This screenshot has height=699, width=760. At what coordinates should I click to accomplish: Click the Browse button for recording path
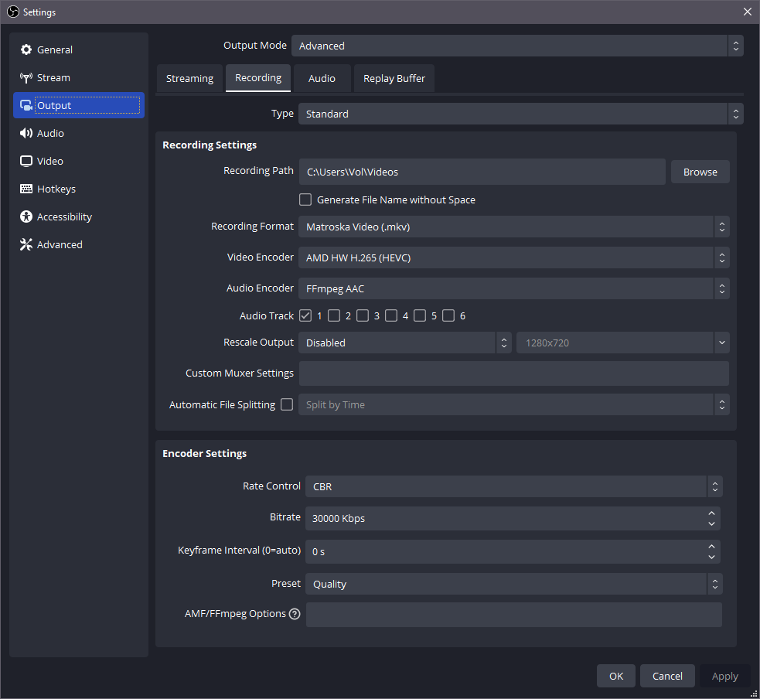[x=700, y=172]
